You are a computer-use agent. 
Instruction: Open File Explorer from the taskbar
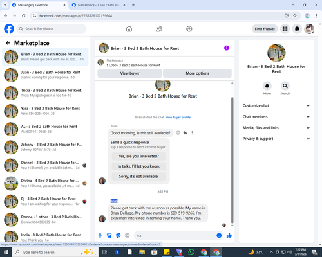tap(142, 252)
